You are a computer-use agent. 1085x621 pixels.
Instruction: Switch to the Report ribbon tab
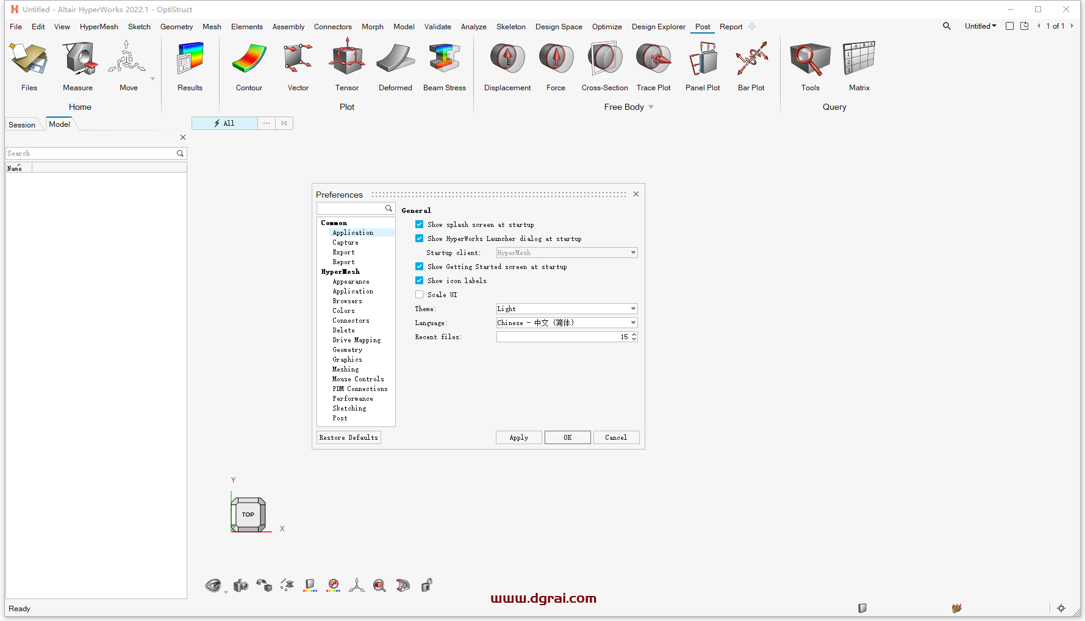(731, 27)
